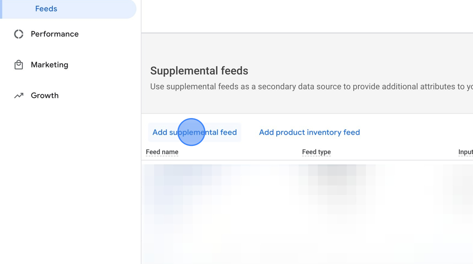Click Add supplemental feed button

[194, 132]
